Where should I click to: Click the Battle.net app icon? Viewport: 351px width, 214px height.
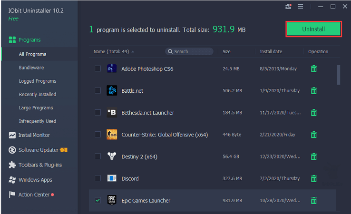pyautogui.click(x=112, y=90)
